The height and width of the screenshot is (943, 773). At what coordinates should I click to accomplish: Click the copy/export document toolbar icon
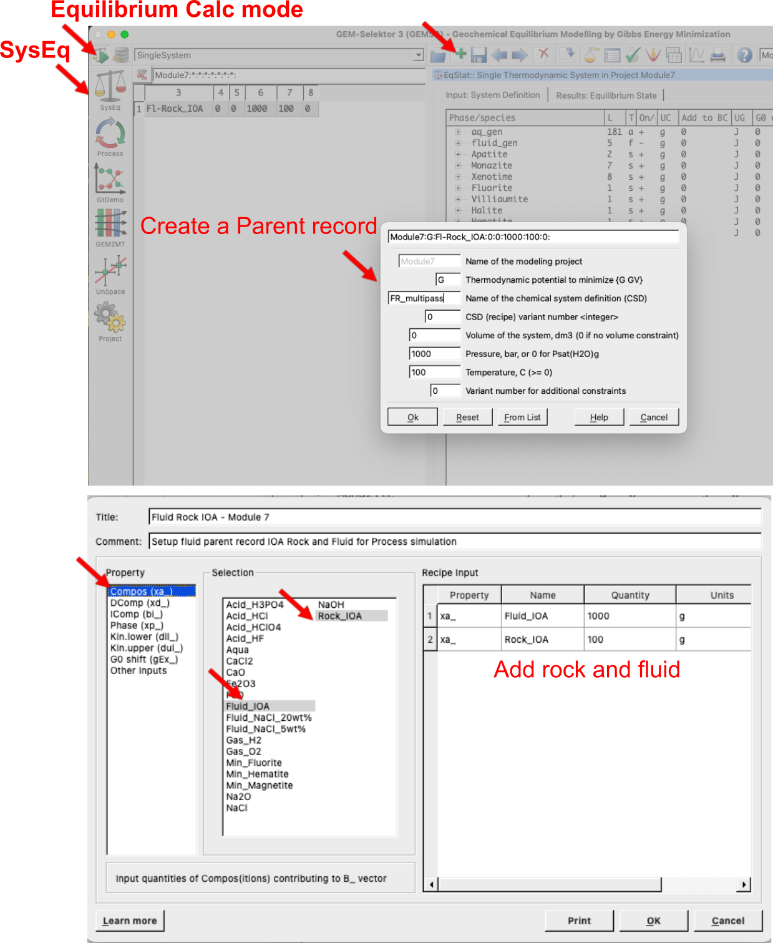(x=567, y=55)
